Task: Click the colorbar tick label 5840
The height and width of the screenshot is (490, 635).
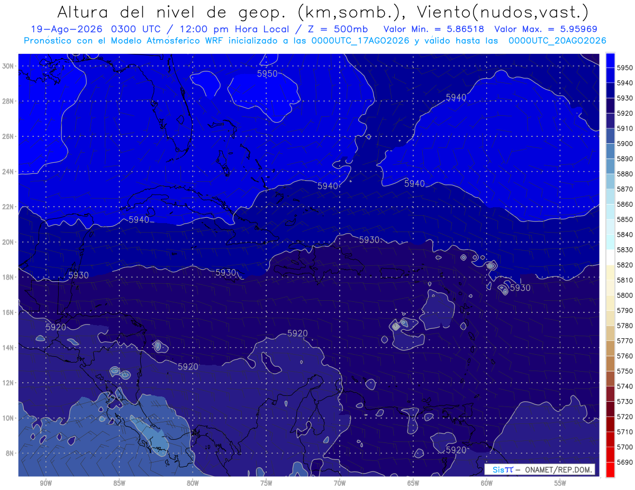Action: pyautogui.click(x=625, y=235)
